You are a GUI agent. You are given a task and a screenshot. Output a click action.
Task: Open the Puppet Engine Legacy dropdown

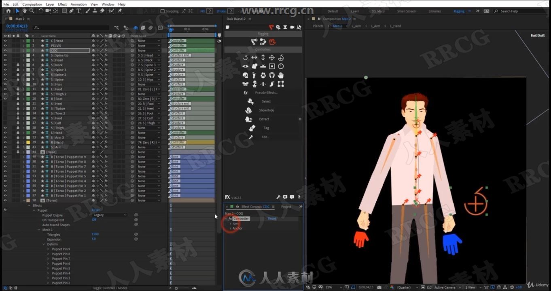[x=110, y=215]
